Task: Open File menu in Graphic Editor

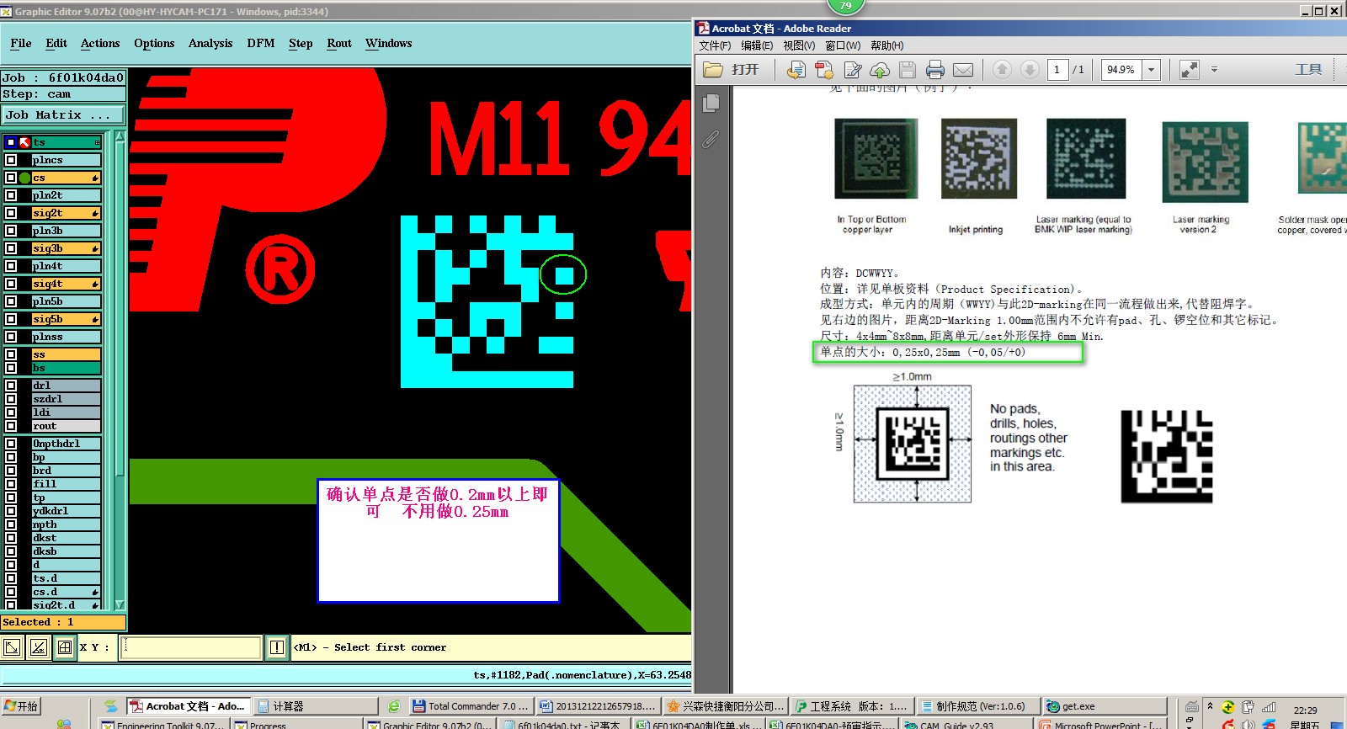Action: point(21,43)
